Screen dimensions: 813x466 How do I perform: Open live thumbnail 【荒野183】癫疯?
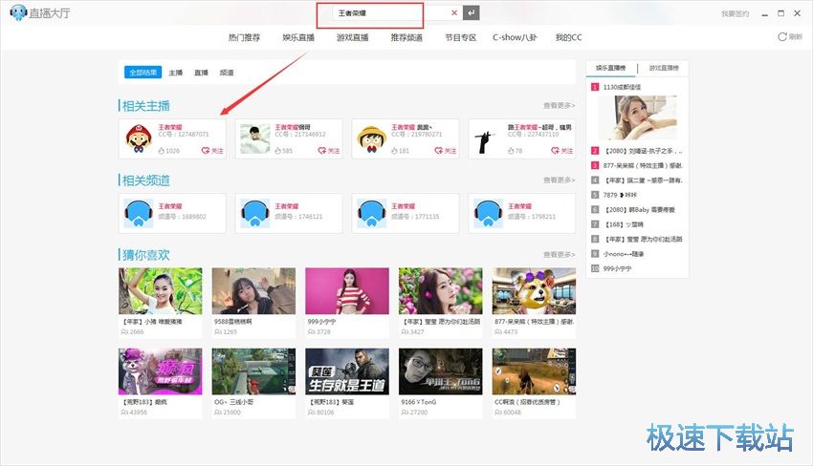161,371
